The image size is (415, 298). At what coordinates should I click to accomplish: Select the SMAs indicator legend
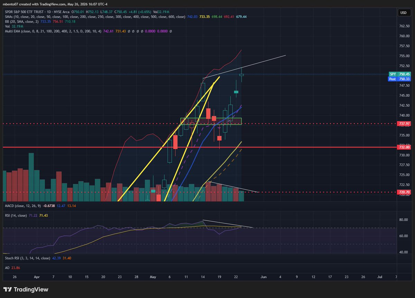point(94,17)
